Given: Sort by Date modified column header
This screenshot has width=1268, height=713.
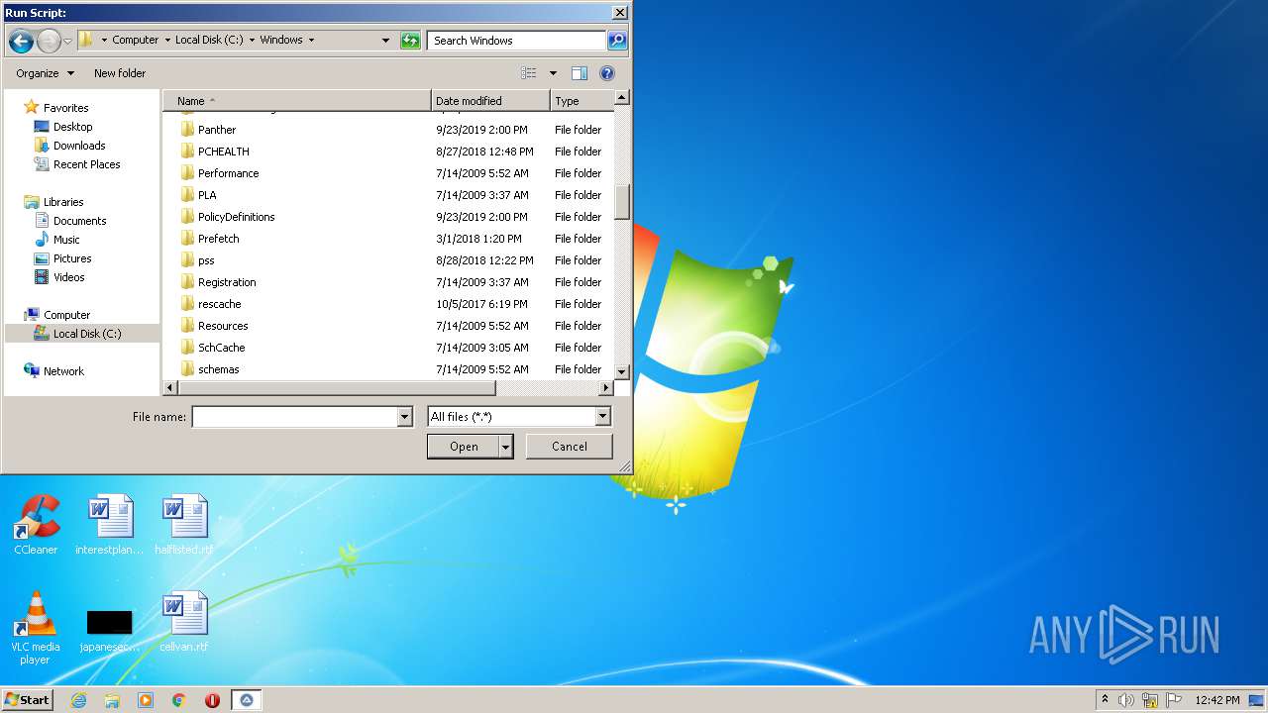Looking at the screenshot, I should [490, 101].
